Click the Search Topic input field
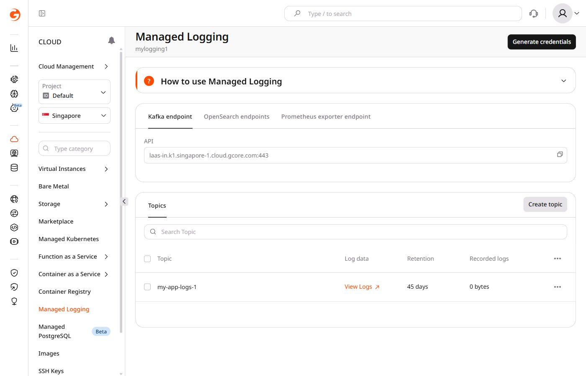Screen dimensions: 586x376 click(355, 232)
